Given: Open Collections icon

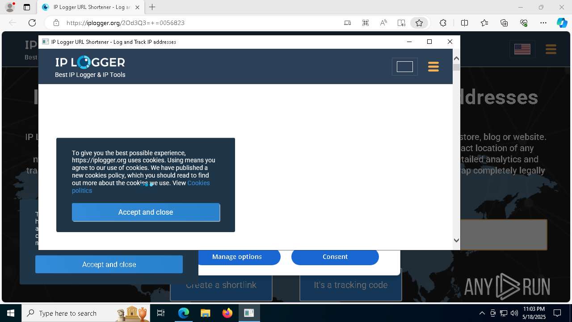Looking at the screenshot, I should point(504,23).
